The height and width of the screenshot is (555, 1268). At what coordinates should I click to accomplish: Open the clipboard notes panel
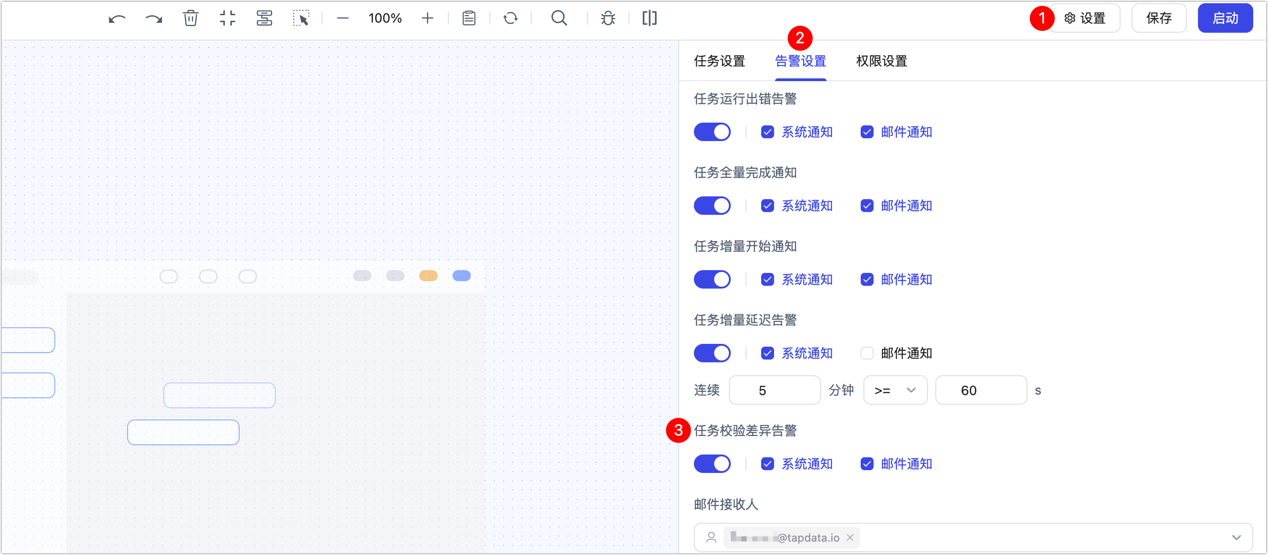click(469, 18)
